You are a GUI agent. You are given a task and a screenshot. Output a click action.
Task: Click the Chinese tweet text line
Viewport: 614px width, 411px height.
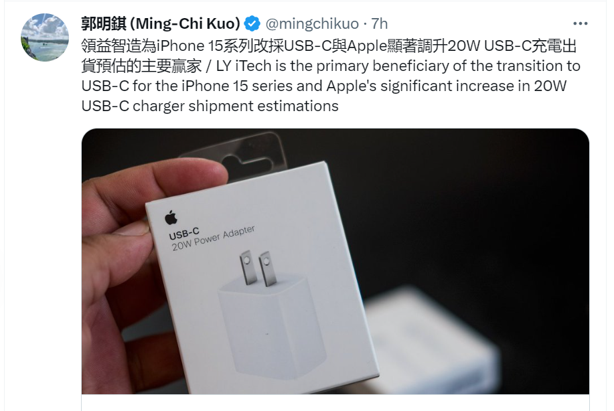[x=329, y=46]
